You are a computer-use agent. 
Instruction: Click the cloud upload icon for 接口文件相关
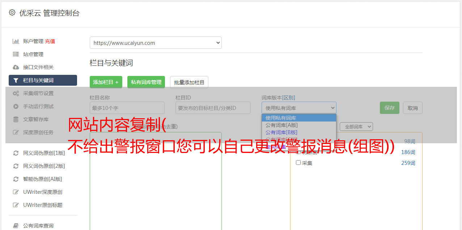16,67
